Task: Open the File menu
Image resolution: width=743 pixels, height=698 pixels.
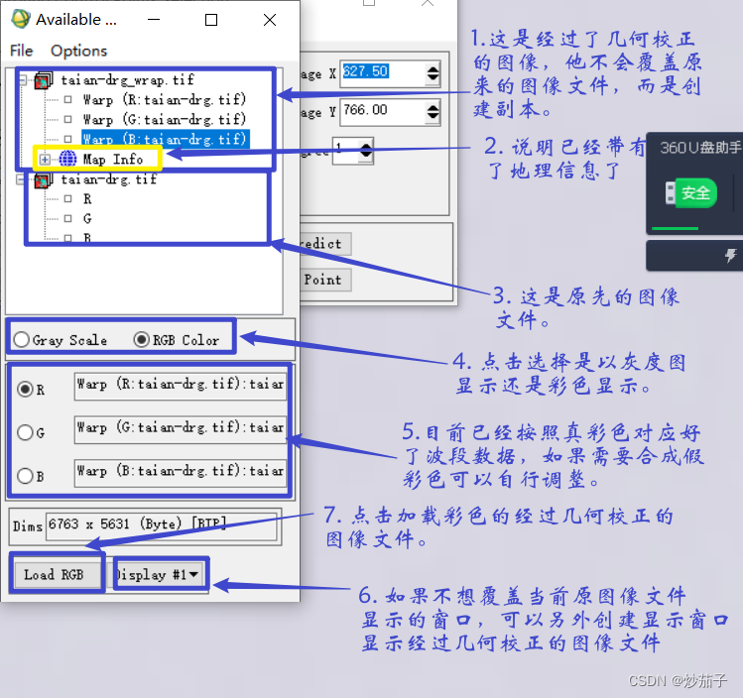Action: (21, 51)
